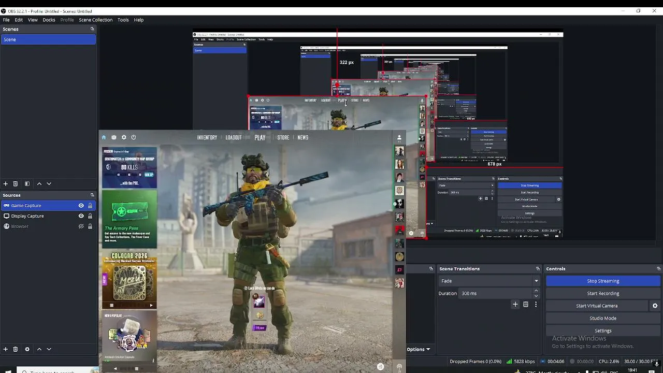Viewport: 663px width, 373px height.
Task: Open the View menu
Action: coord(33,20)
